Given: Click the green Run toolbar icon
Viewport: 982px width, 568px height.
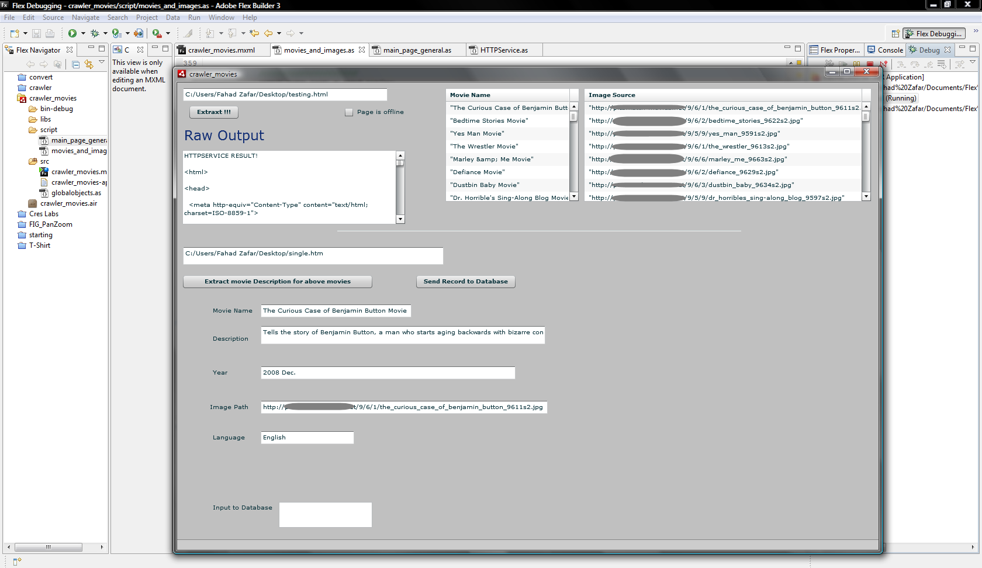Looking at the screenshot, I should click(x=72, y=33).
